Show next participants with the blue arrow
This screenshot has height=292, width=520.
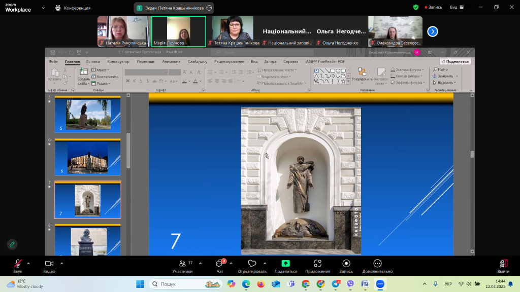coord(433,31)
